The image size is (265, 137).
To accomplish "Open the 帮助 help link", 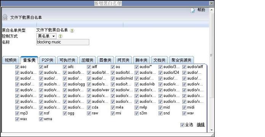I will 201,10.
